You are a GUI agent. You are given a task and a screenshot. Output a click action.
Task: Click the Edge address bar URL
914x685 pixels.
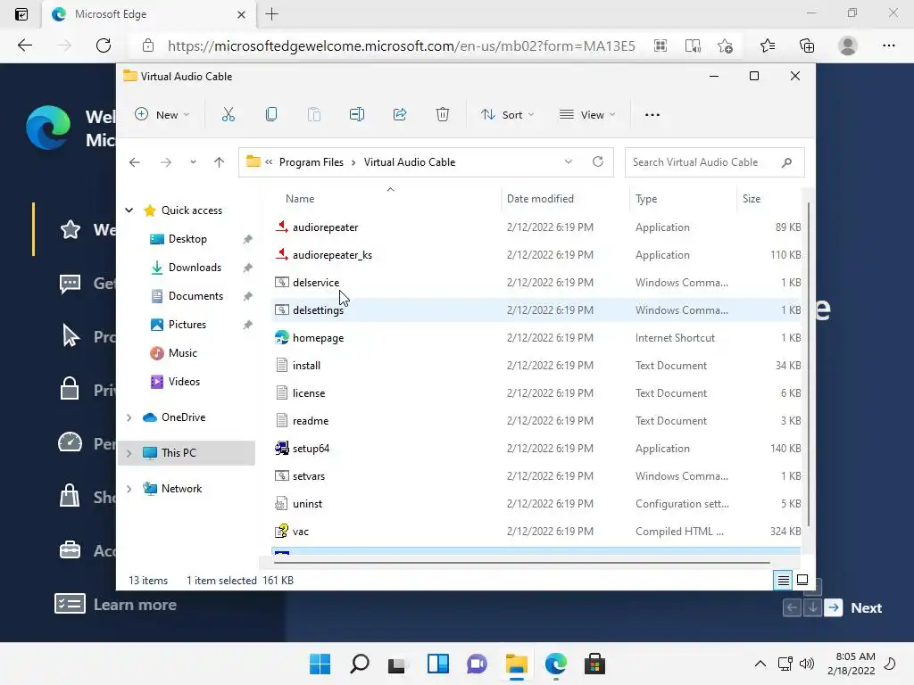pyautogui.click(x=401, y=45)
